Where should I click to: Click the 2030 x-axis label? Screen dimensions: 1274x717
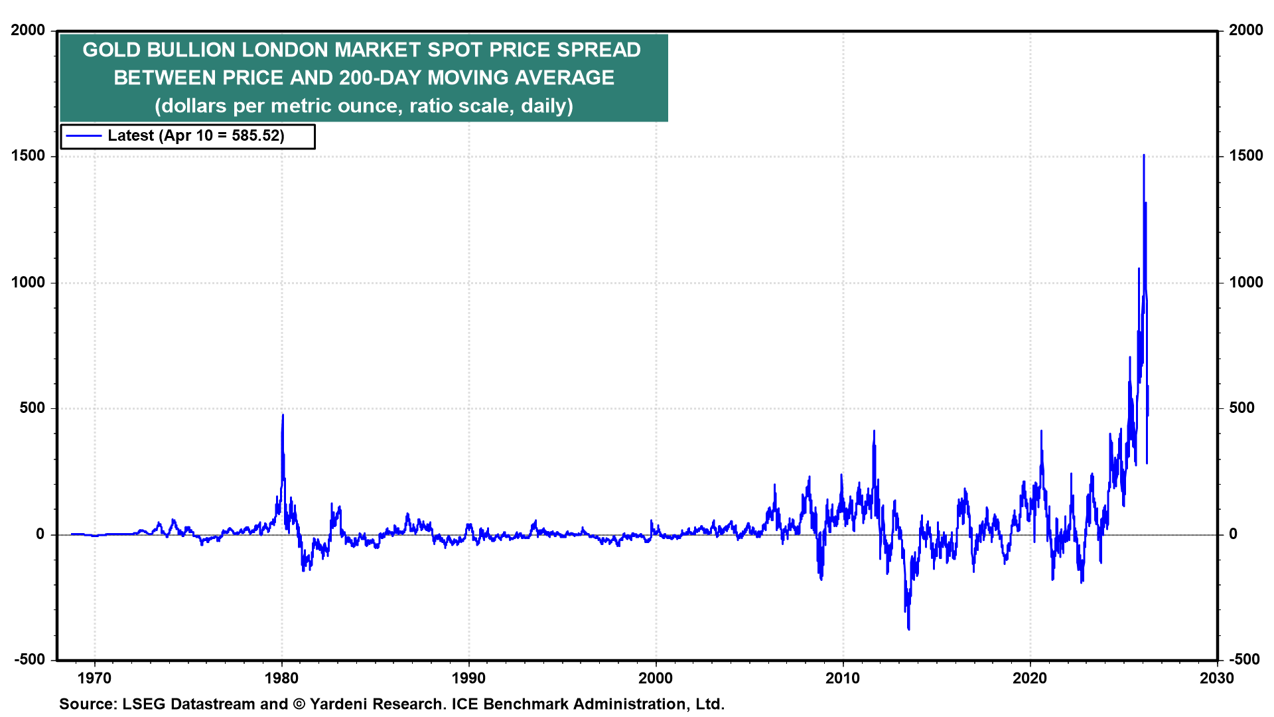[x=1217, y=678]
